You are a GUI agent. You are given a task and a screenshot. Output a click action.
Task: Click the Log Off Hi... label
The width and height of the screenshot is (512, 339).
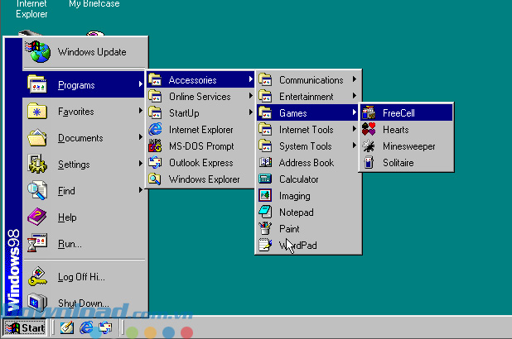coord(81,277)
